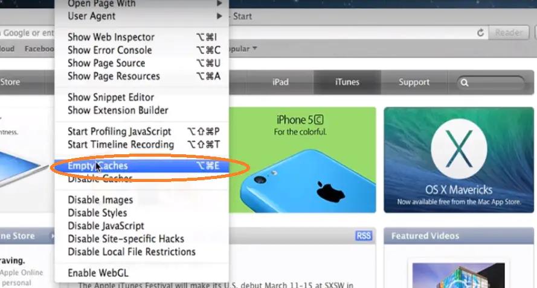Click the Reader button in address bar
The height and width of the screenshot is (288, 537).
509,33
